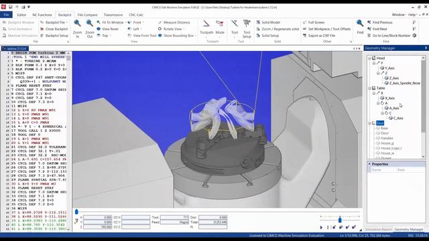Switch to the Transmission tab
The height and width of the screenshot is (241, 429).
pos(113,15)
